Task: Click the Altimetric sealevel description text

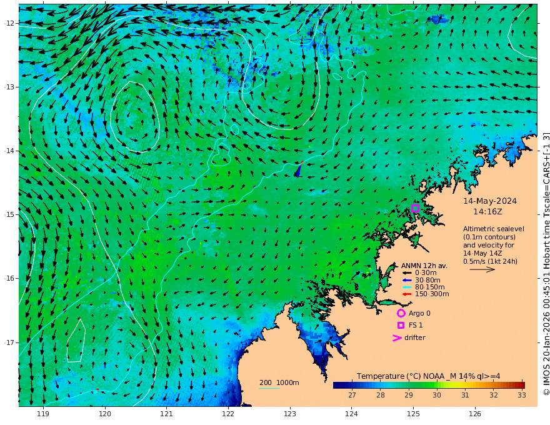Action: [494, 245]
